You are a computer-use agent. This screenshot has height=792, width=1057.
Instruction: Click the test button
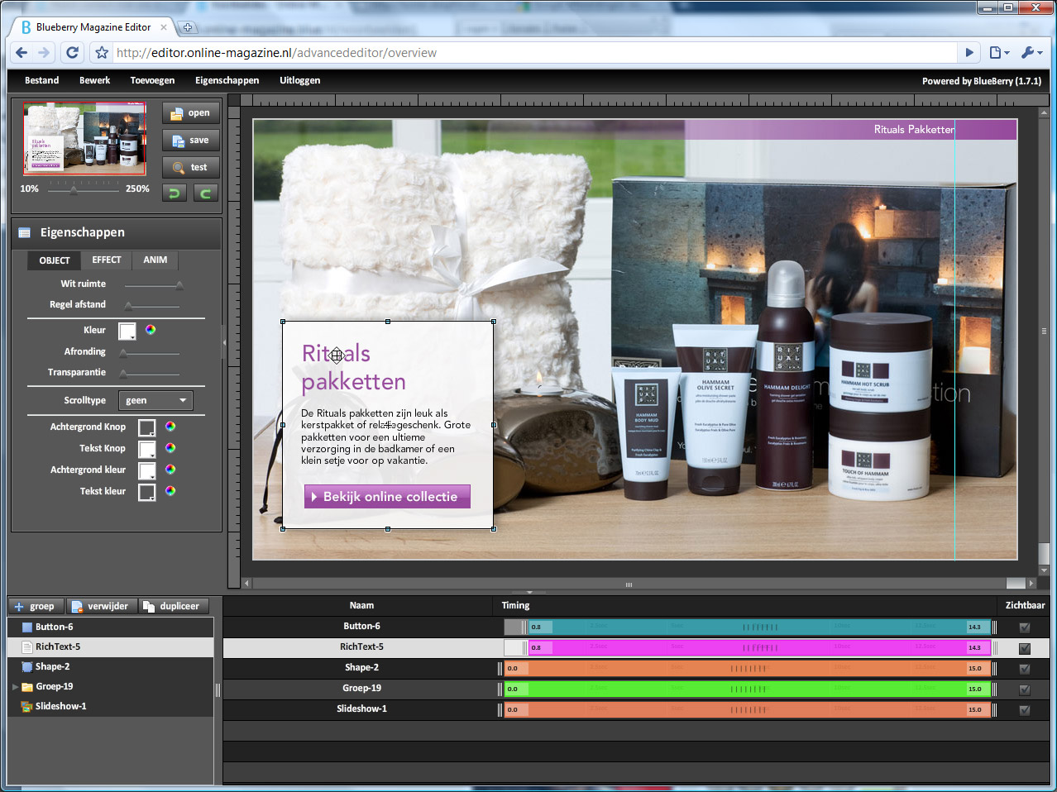click(x=191, y=168)
